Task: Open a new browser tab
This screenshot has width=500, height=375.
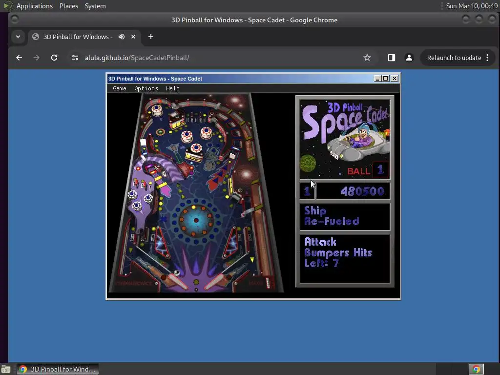Action: tap(151, 37)
